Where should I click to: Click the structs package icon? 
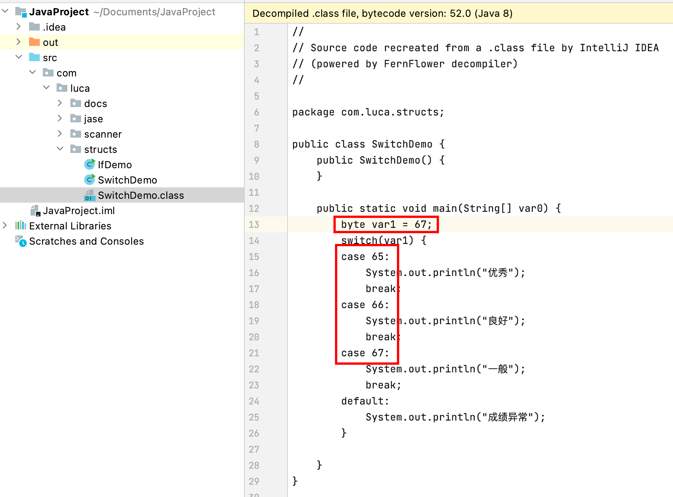coord(76,149)
